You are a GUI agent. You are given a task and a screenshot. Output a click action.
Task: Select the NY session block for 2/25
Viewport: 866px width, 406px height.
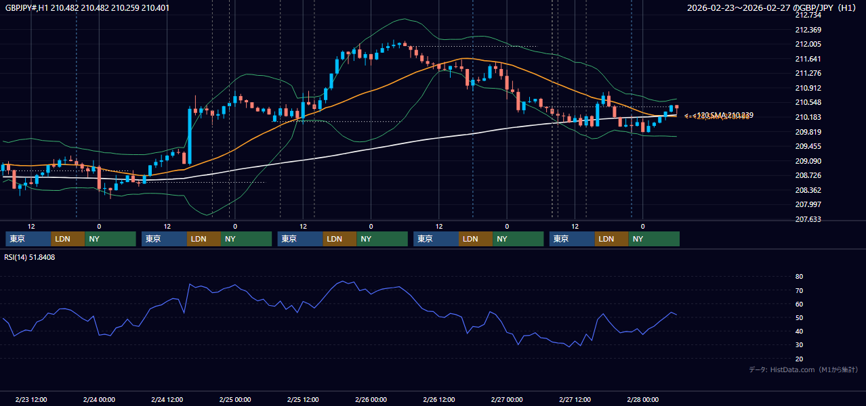click(382, 239)
